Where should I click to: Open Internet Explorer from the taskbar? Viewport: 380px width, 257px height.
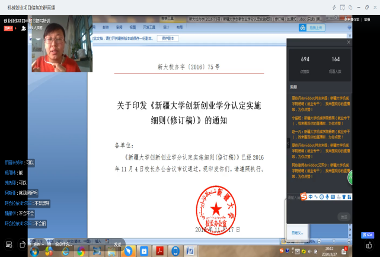pos(65,252)
